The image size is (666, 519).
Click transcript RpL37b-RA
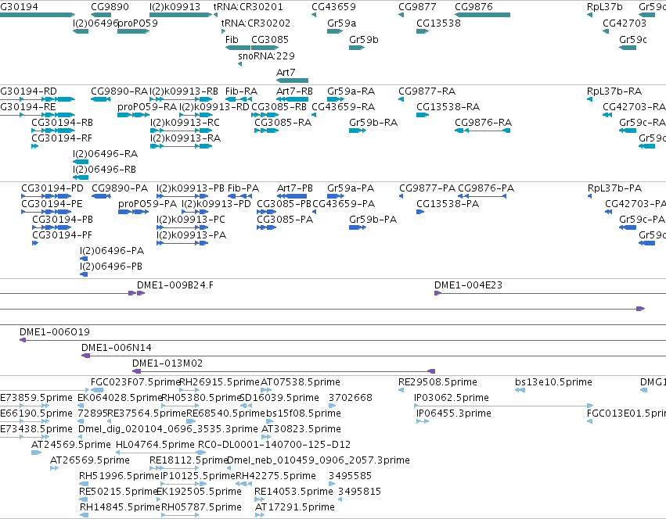(x=614, y=91)
